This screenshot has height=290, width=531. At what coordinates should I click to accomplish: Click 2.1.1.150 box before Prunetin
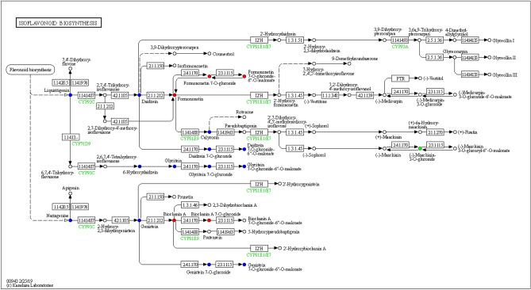click(155, 197)
